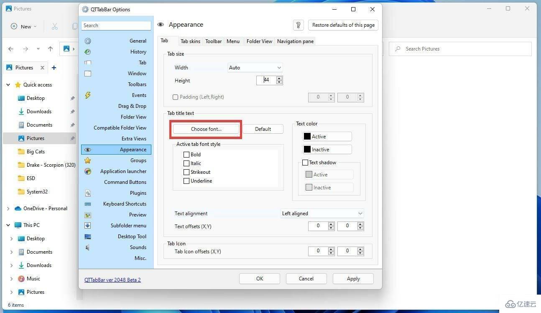Open the Width Auto dropdown
The width and height of the screenshot is (541, 313).
point(255,68)
